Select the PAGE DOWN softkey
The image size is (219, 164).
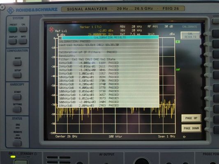pyautogui.click(x=191, y=128)
